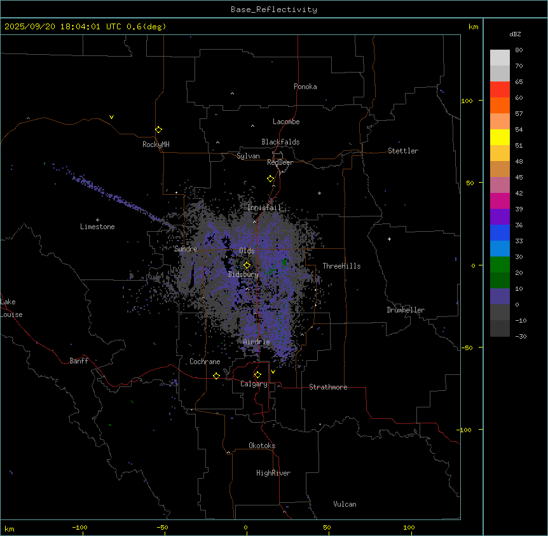
Task: Click the Banff town label
Action: coord(79,361)
